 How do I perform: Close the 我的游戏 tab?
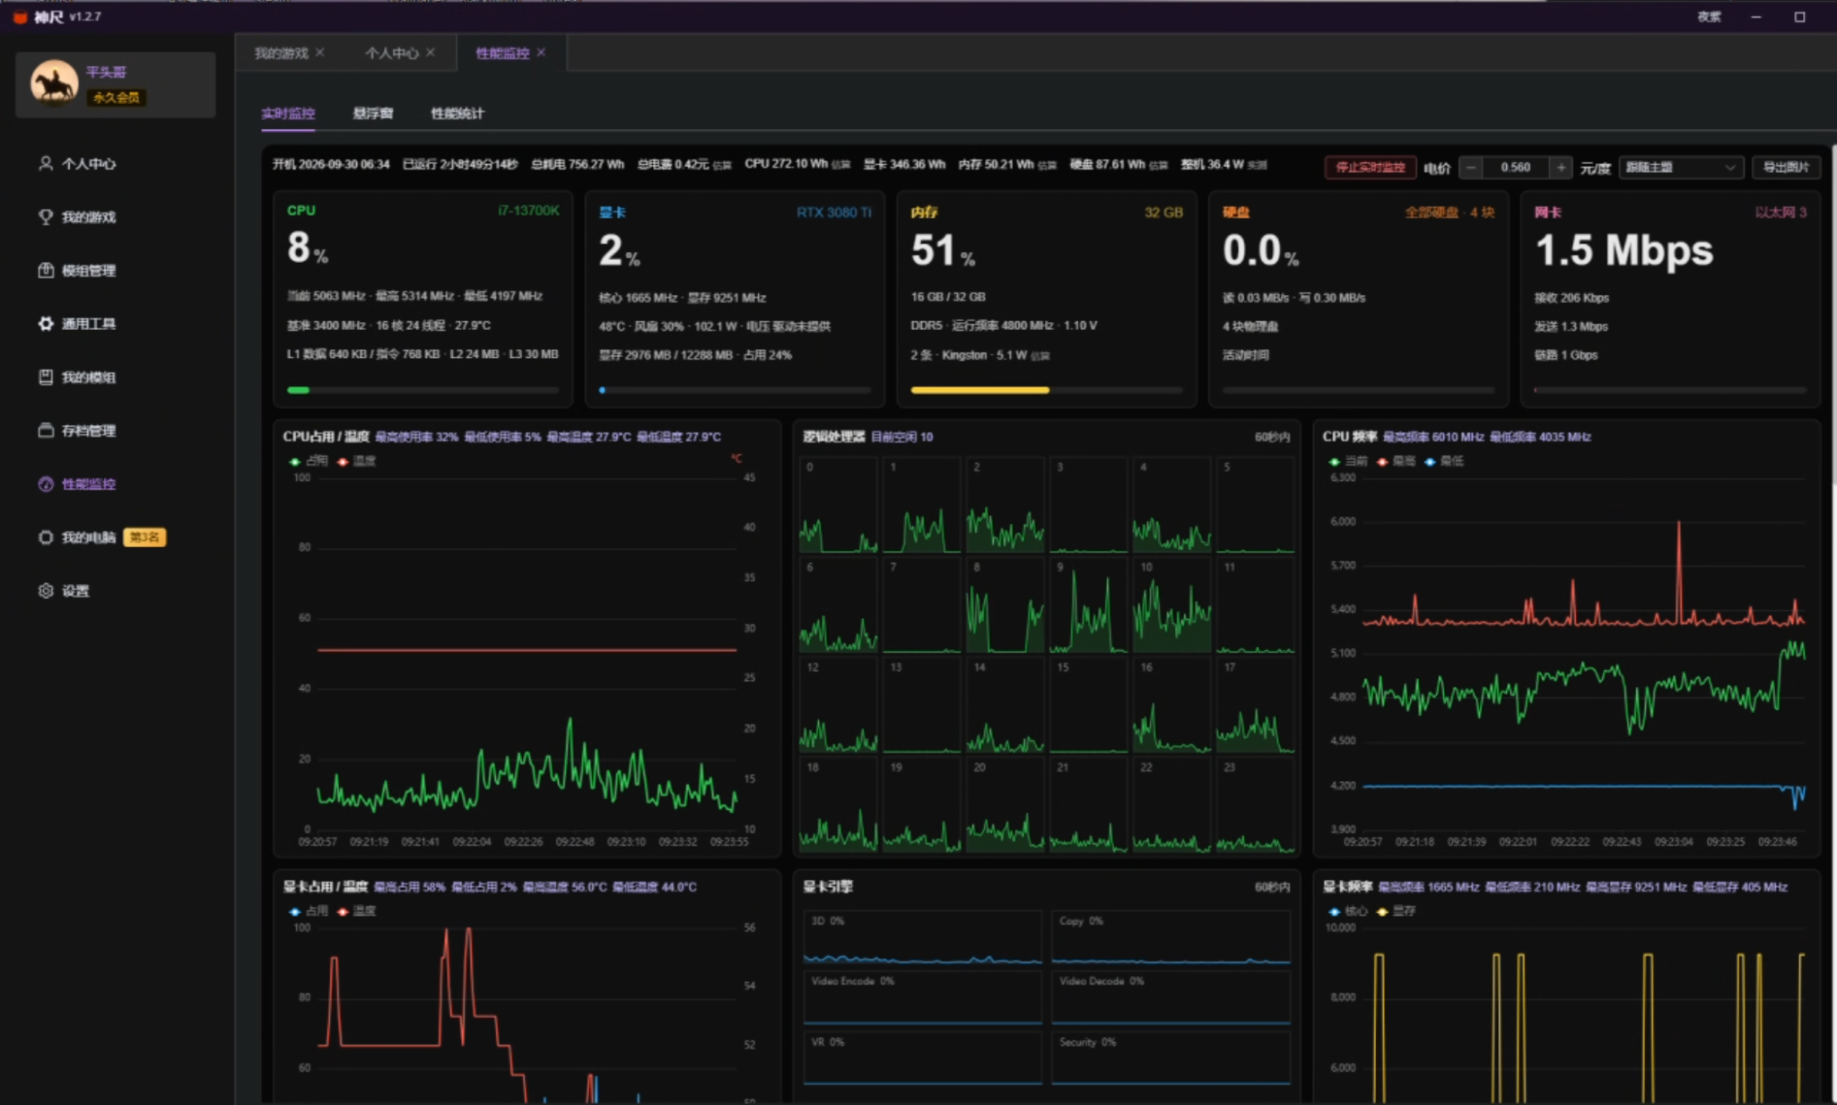point(320,52)
